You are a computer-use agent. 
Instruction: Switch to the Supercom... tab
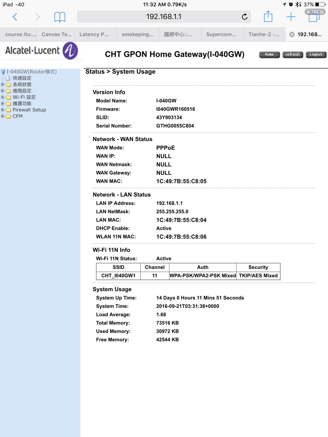221,34
